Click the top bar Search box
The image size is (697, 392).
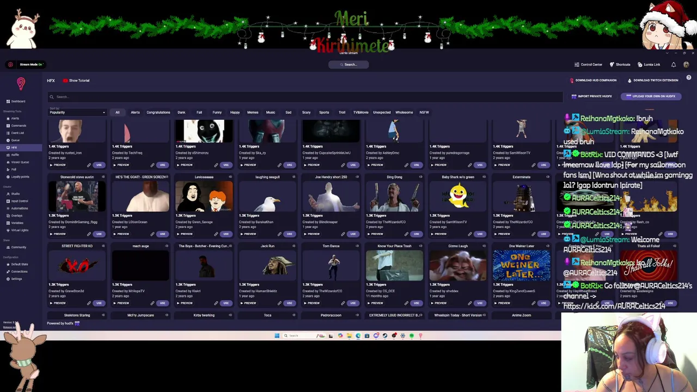click(348, 64)
